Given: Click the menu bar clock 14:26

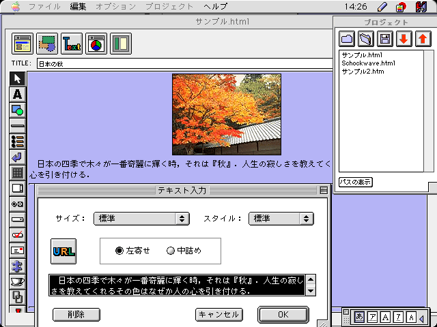Looking at the screenshot, I should tap(356, 6).
